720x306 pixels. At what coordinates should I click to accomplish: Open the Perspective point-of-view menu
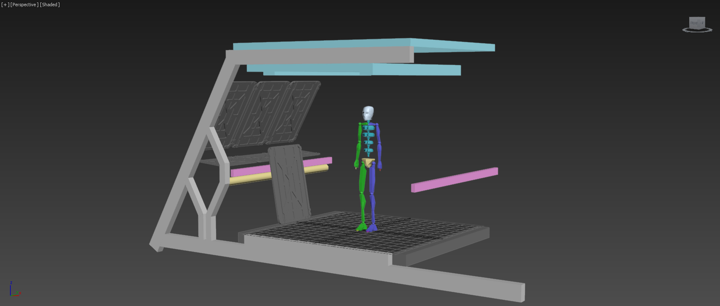pyautogui.click(x=24, y=5)
